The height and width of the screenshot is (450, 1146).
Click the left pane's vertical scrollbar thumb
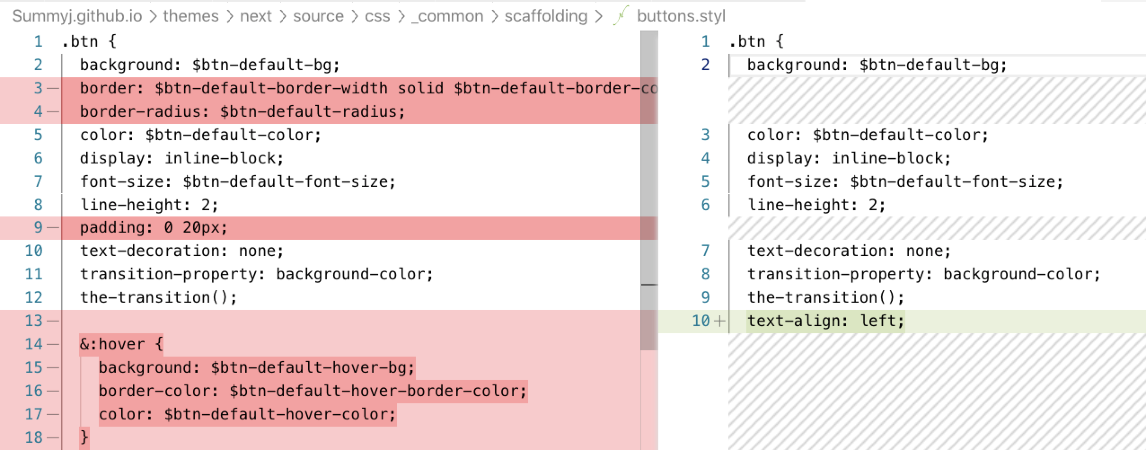pyautogui.click(x=649, y=189)
